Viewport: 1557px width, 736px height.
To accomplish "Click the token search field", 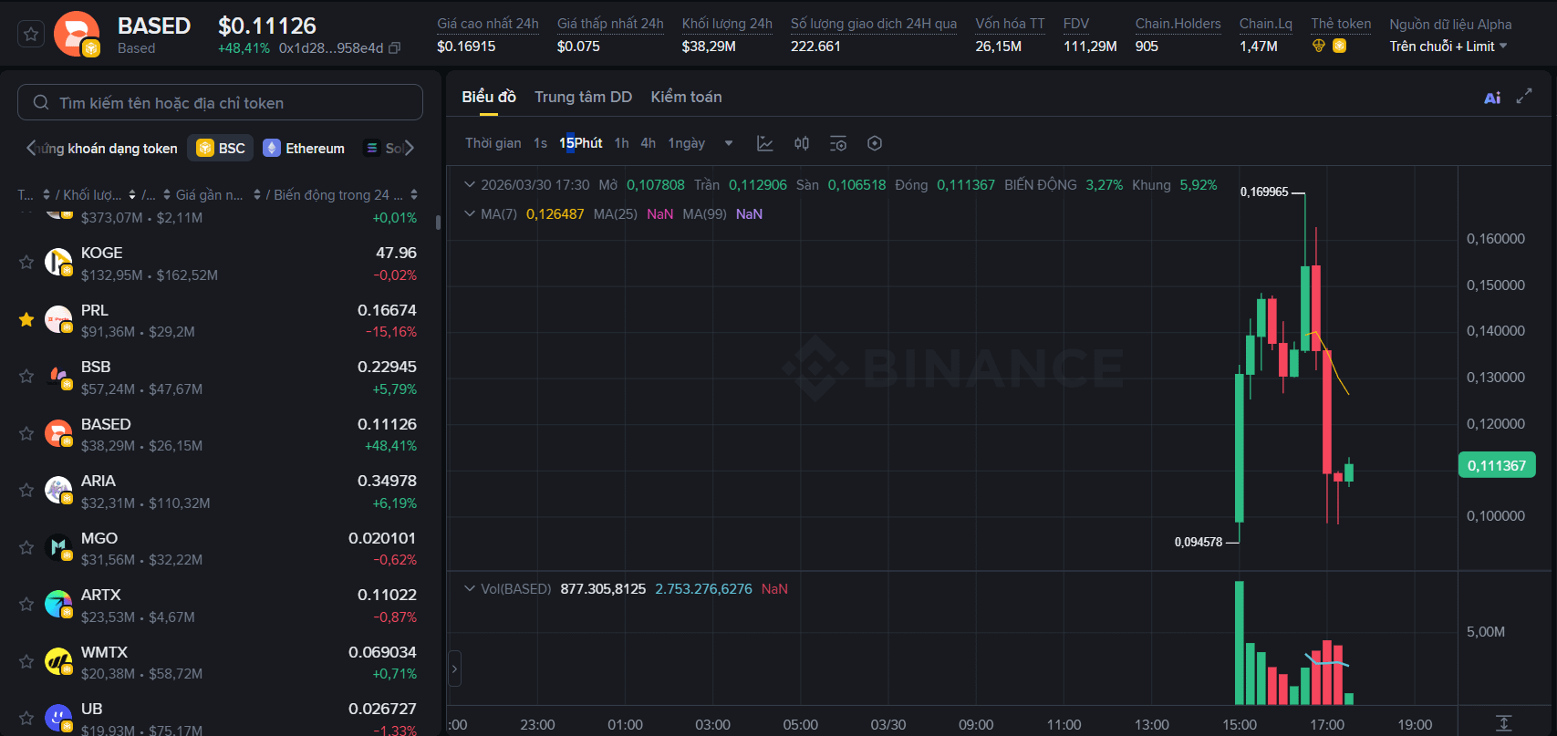I will (x=220, y=102).
